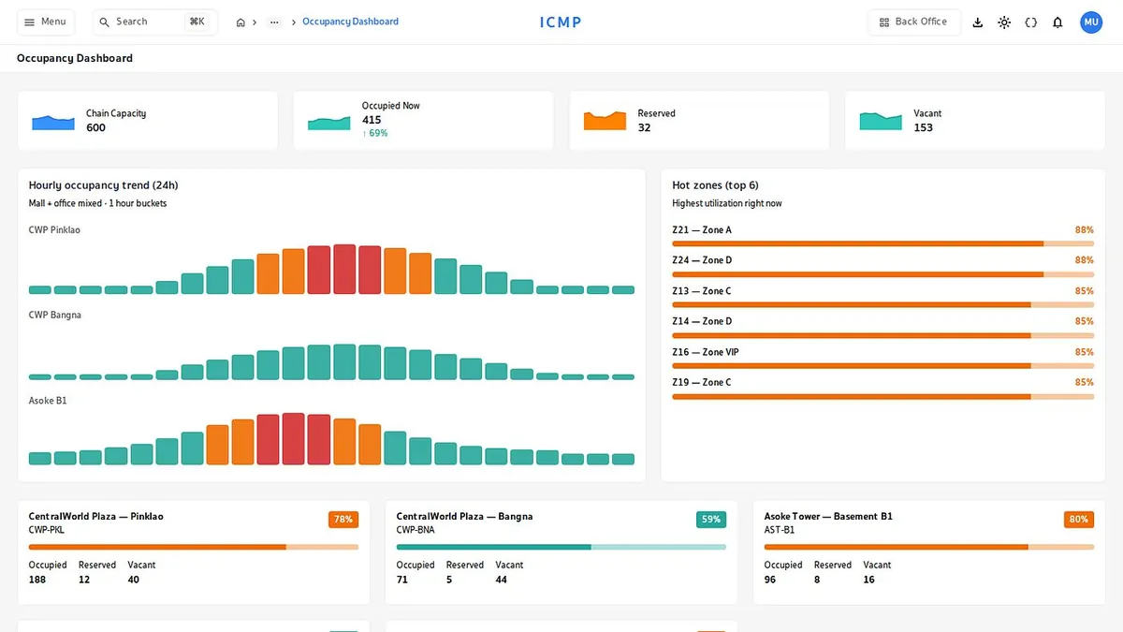
Task: Open the MU user avatar
Action: (x=1091, y=22)
